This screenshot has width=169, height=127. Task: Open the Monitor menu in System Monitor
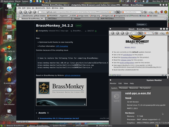(113, 84)
